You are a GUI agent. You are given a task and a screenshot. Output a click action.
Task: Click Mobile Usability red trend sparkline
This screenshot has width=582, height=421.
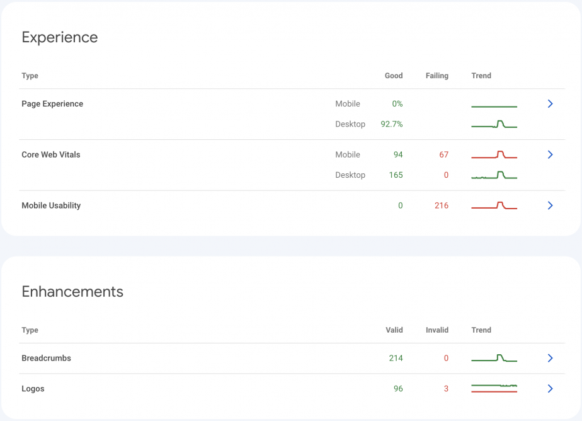(x=494, y=205)
